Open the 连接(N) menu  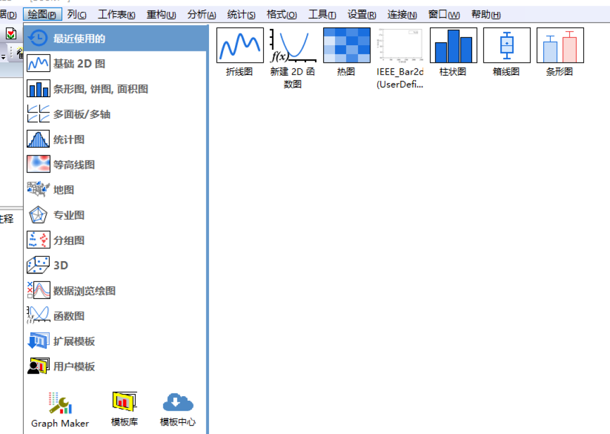[x=402, y=14]
